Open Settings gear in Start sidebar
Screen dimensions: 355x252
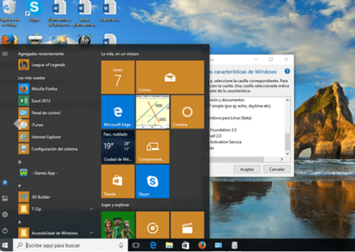coord(5,214)
